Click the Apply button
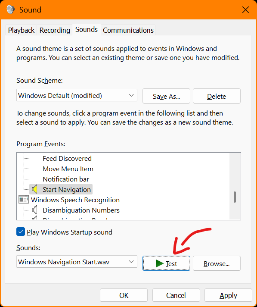This screenshot has width=257, height=307. pyautogui.click(x=228, y=295)
